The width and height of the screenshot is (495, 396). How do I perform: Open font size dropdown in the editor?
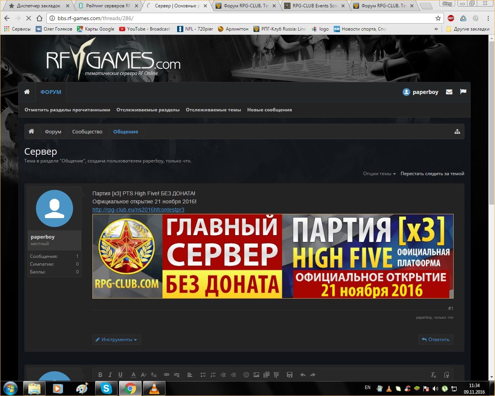click(x=143, y=375)
